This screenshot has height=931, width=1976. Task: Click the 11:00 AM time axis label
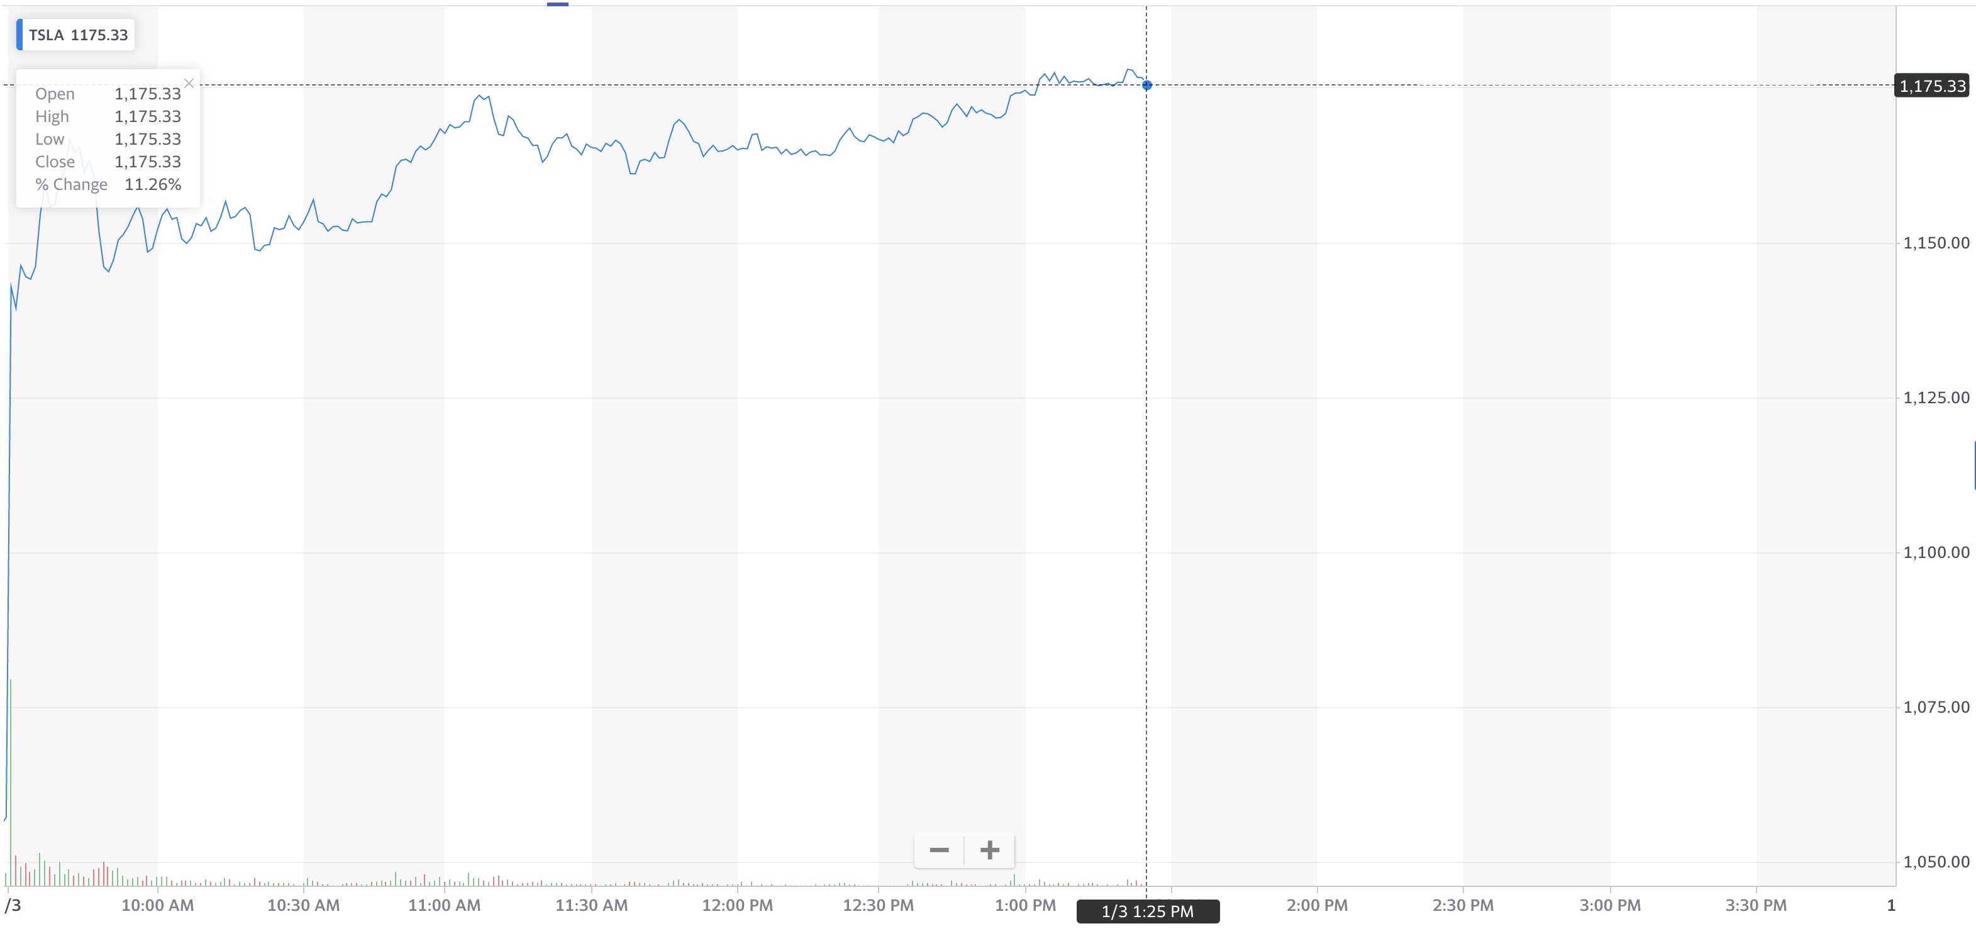coord(444,906)
